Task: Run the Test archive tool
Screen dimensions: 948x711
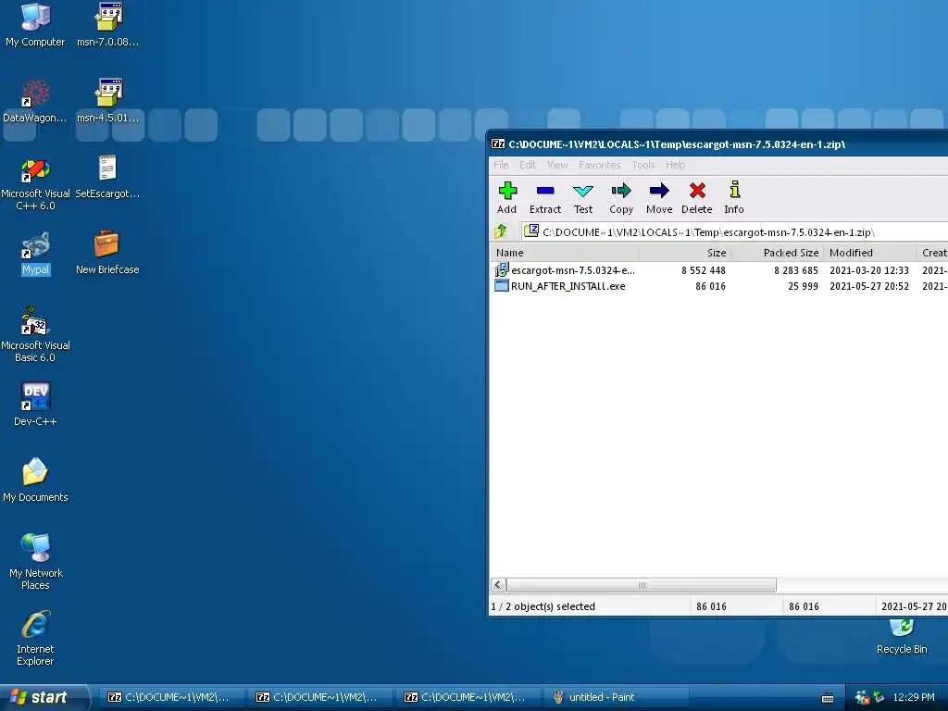Action: 583,198
